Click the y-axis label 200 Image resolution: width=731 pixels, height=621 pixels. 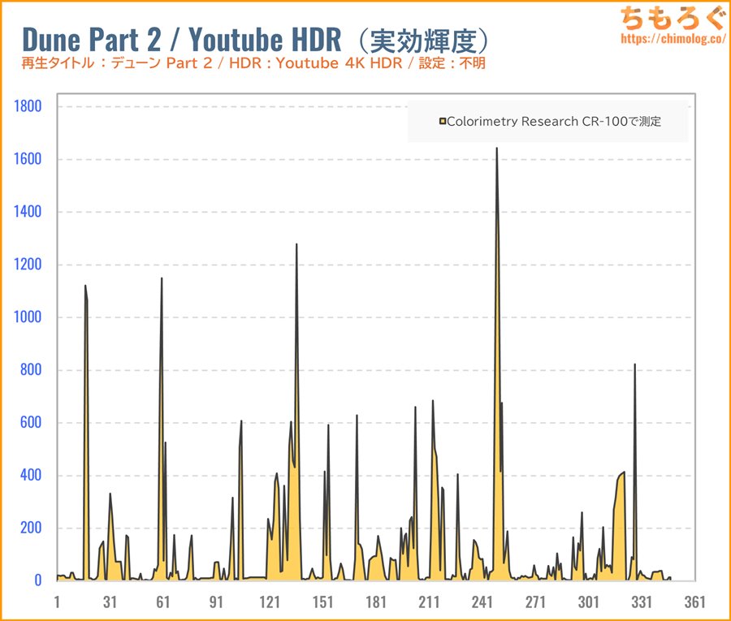click(x=31, y=528)
